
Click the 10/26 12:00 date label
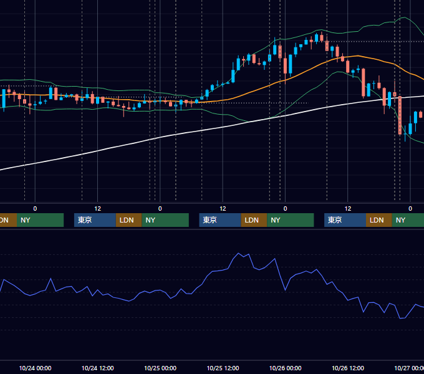click(348, 368)
